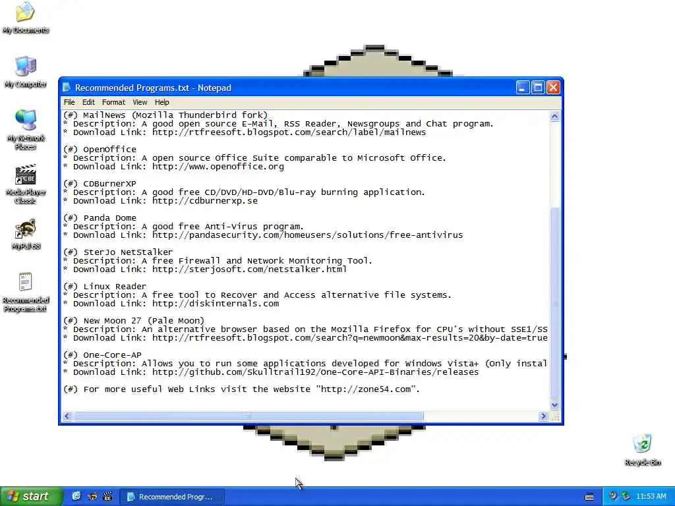Image resolution: width=675 pixels, height=506 pixels.
Task: Click the http://diskinternals.com link text
Action: pos(216,303)
